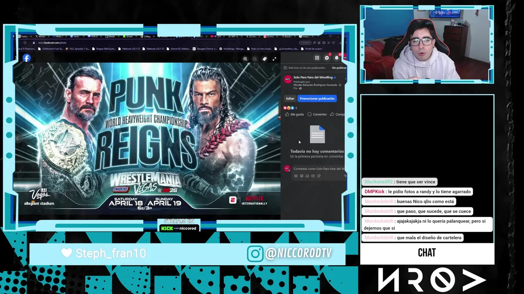Open the Solo Para Fans page avatar

pyautogui.click(x=288, y=79)
